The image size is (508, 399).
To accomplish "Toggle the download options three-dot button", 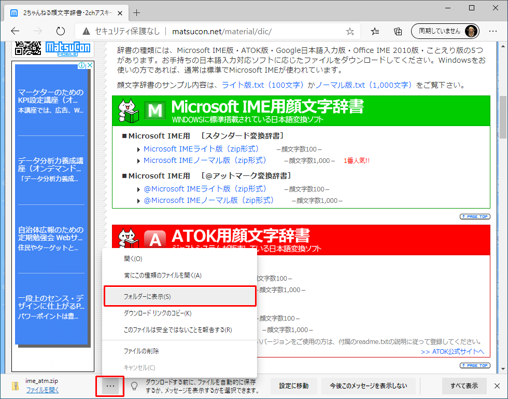I will point(110,386).
